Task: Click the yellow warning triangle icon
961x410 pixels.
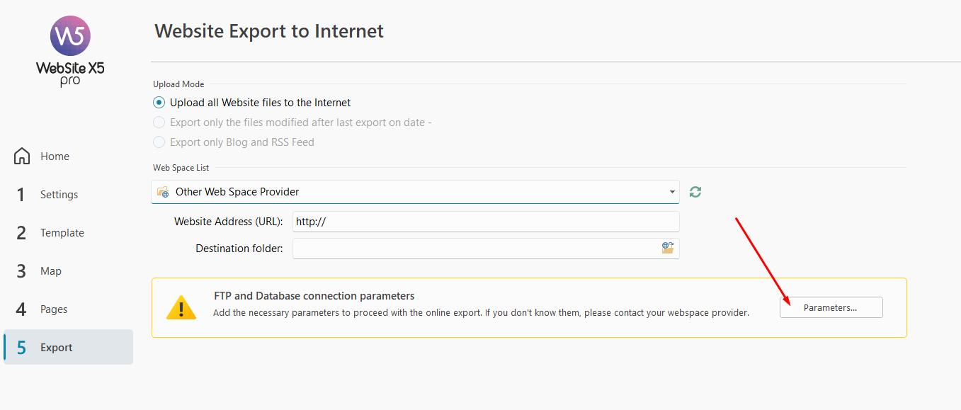Action: click(x=181, y=308)
